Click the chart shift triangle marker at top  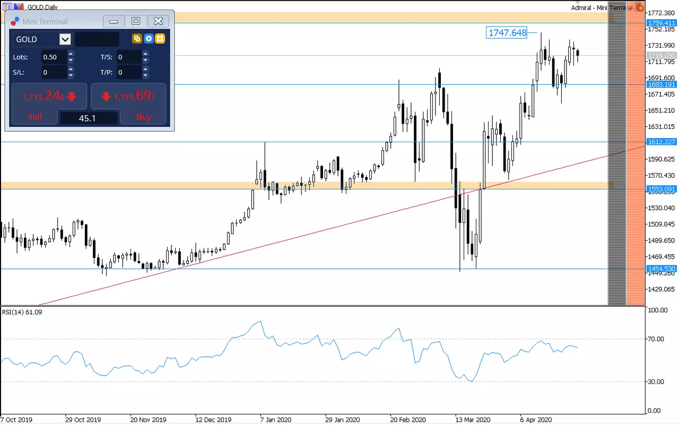click(x=578, y=3)
